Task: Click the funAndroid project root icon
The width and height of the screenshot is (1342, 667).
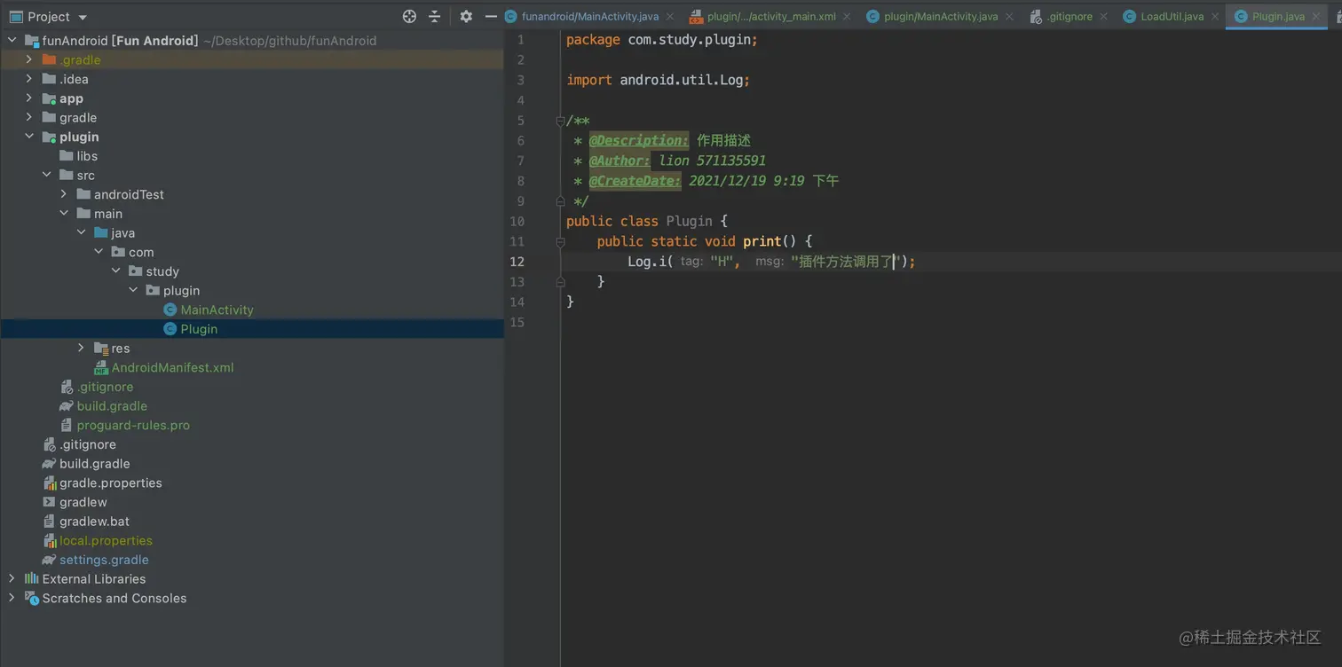Action: click(32, 41)
